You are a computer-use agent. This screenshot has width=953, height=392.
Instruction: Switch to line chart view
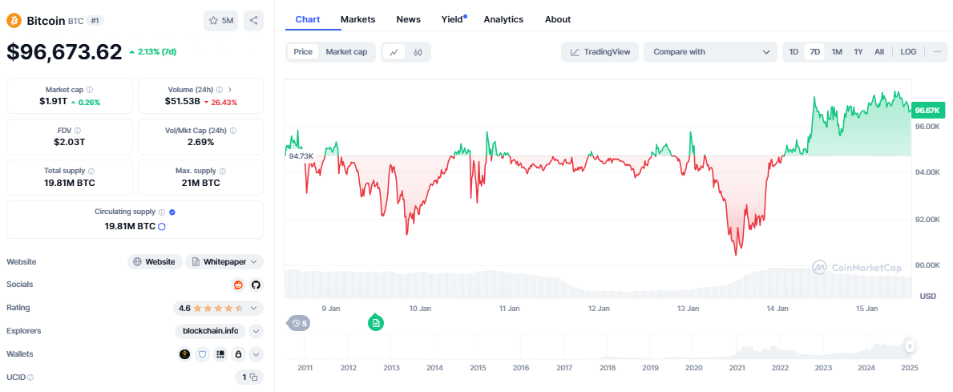coord(394,52)
